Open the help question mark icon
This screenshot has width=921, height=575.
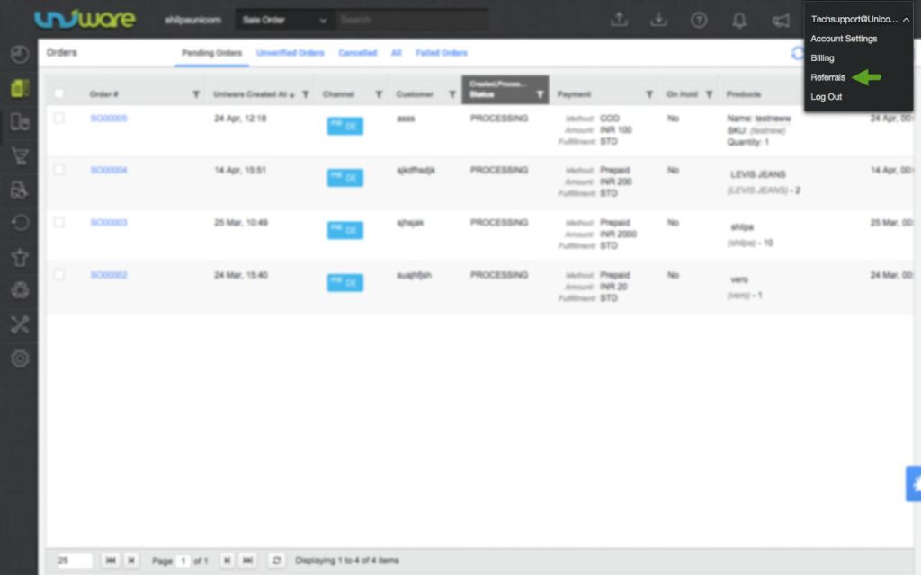point(699,21)
